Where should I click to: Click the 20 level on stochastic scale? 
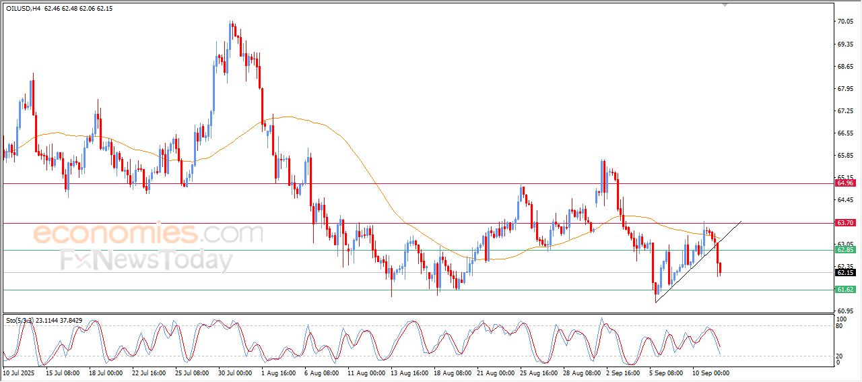point(840,355)
